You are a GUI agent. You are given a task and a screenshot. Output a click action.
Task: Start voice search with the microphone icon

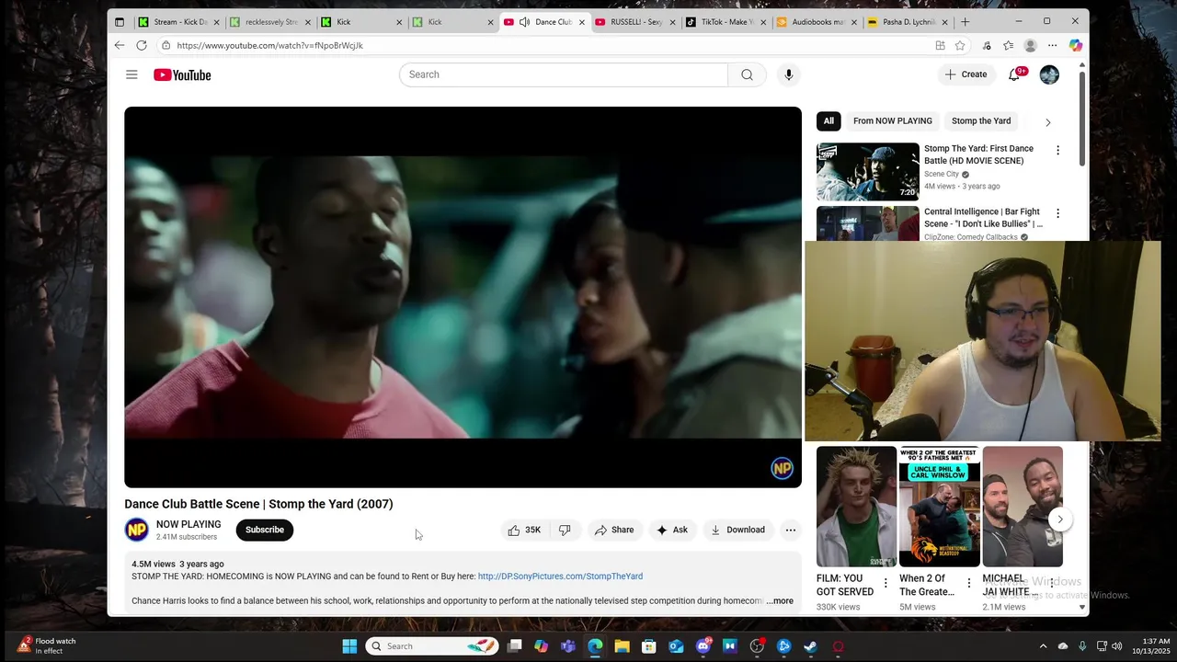coord(788,74)
